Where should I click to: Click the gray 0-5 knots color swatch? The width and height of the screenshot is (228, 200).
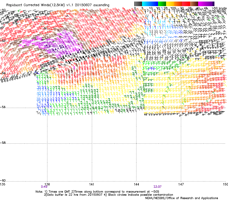[138, 4]
